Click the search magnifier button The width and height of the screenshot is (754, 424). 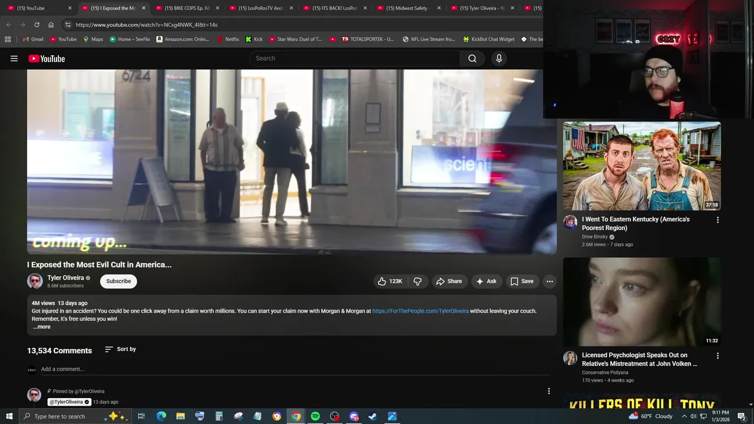[x=472, y=58]
